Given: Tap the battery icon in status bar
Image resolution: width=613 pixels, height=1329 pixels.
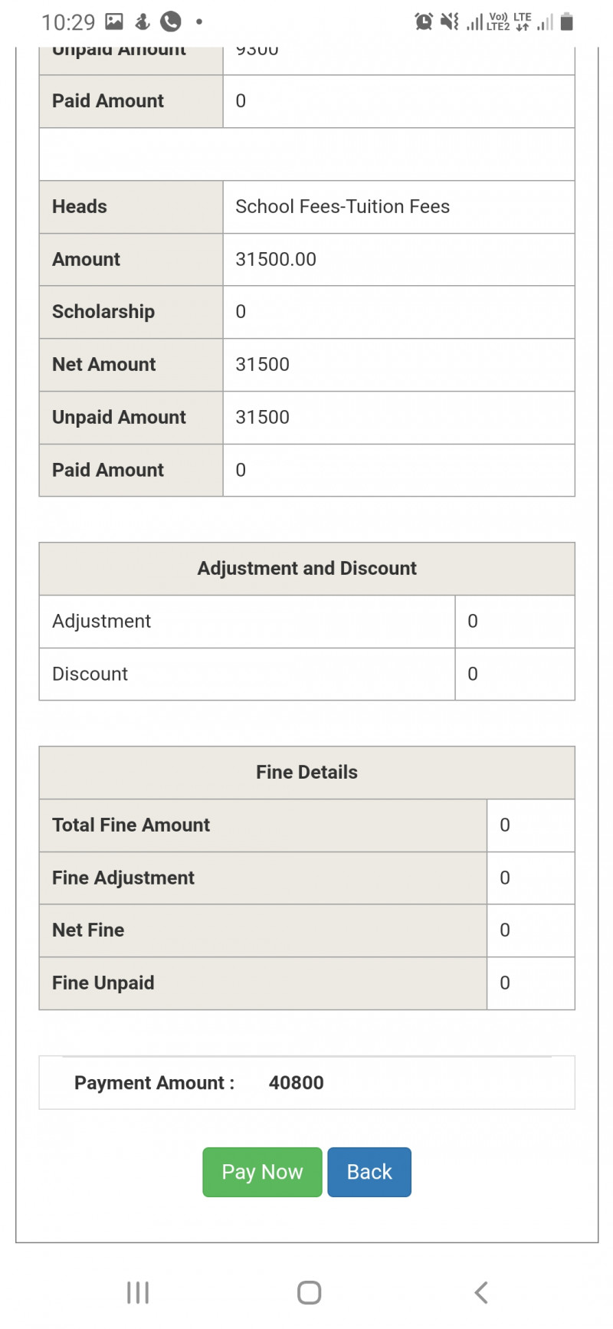Looking at the screenshot, I should (x=567, y=21).
